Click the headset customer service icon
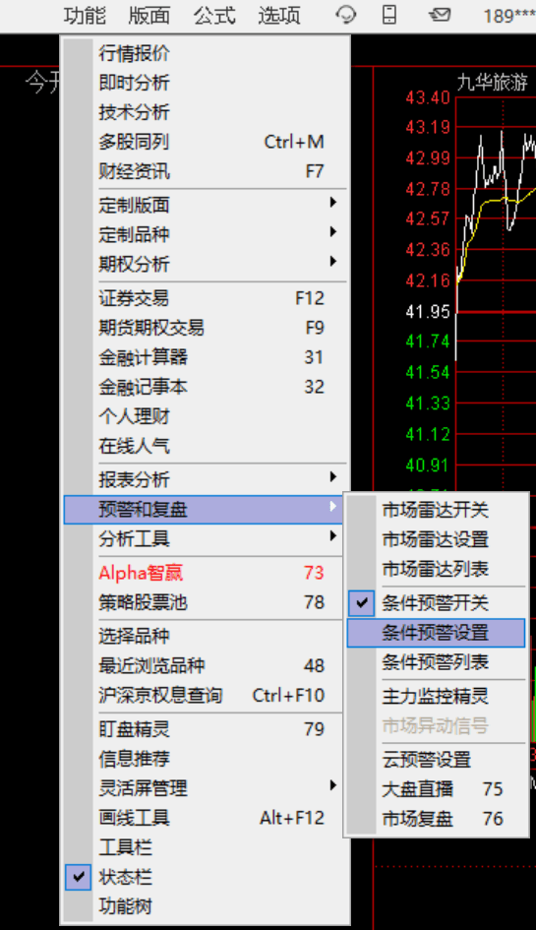The height and width of the screenshot is (930, 536). (x=345, y=15)
